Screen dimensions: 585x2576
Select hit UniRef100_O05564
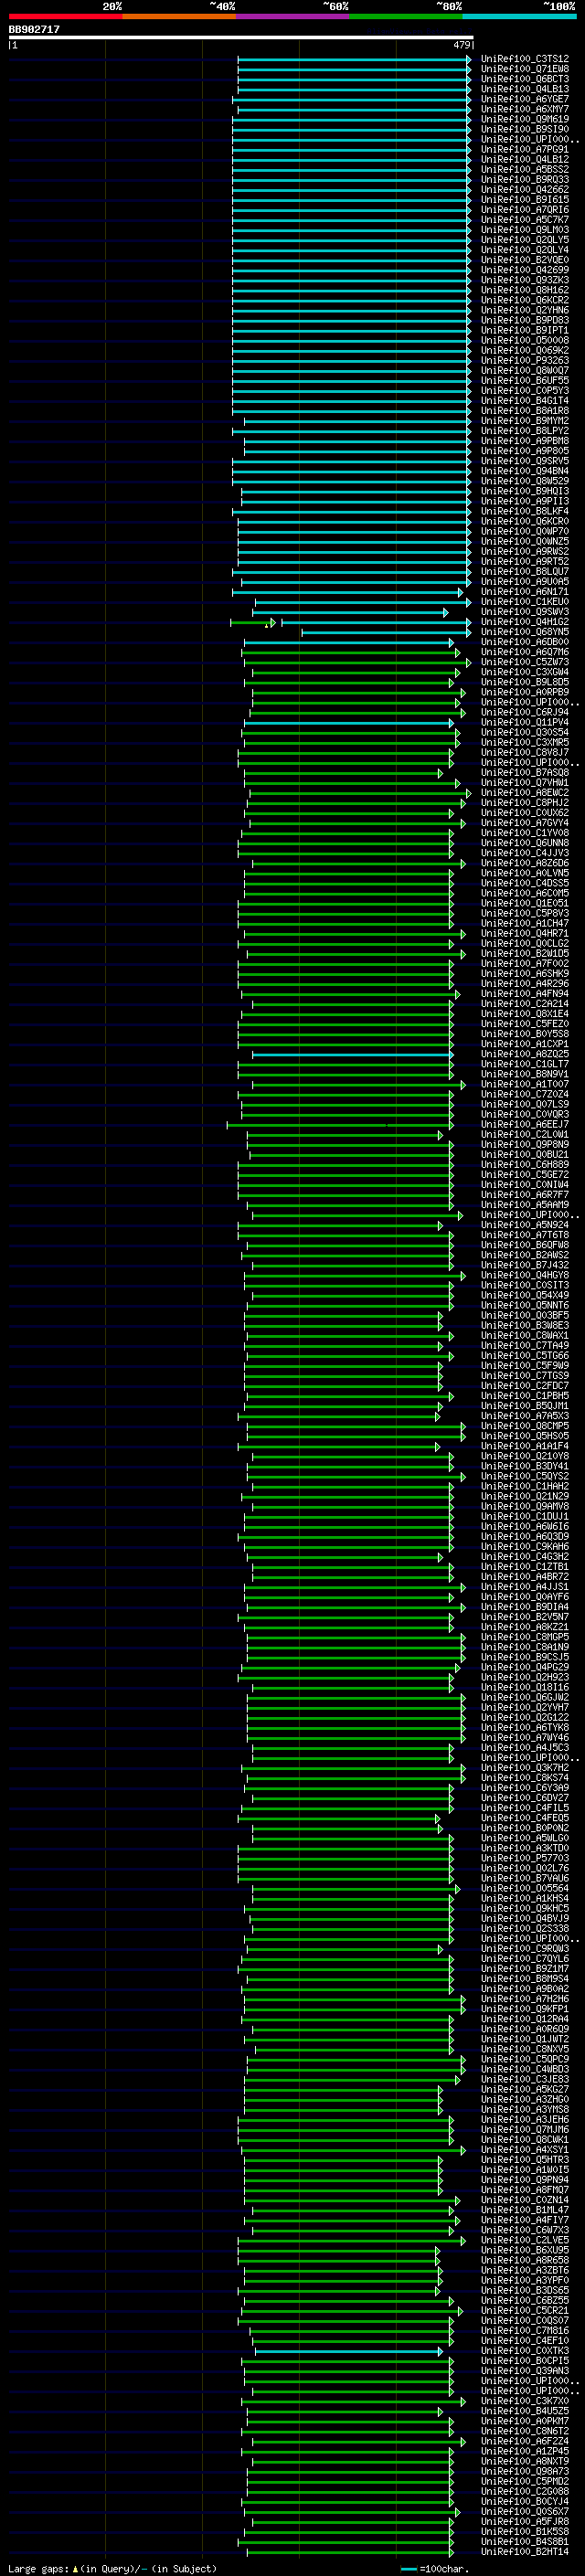click(525, 1888)
